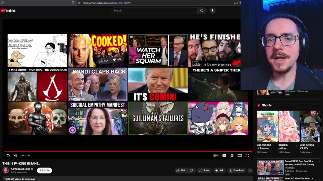Open more actions menu beside Download
Image resolution: width=323 pixels, height=181 pixels.
point(250,170)
